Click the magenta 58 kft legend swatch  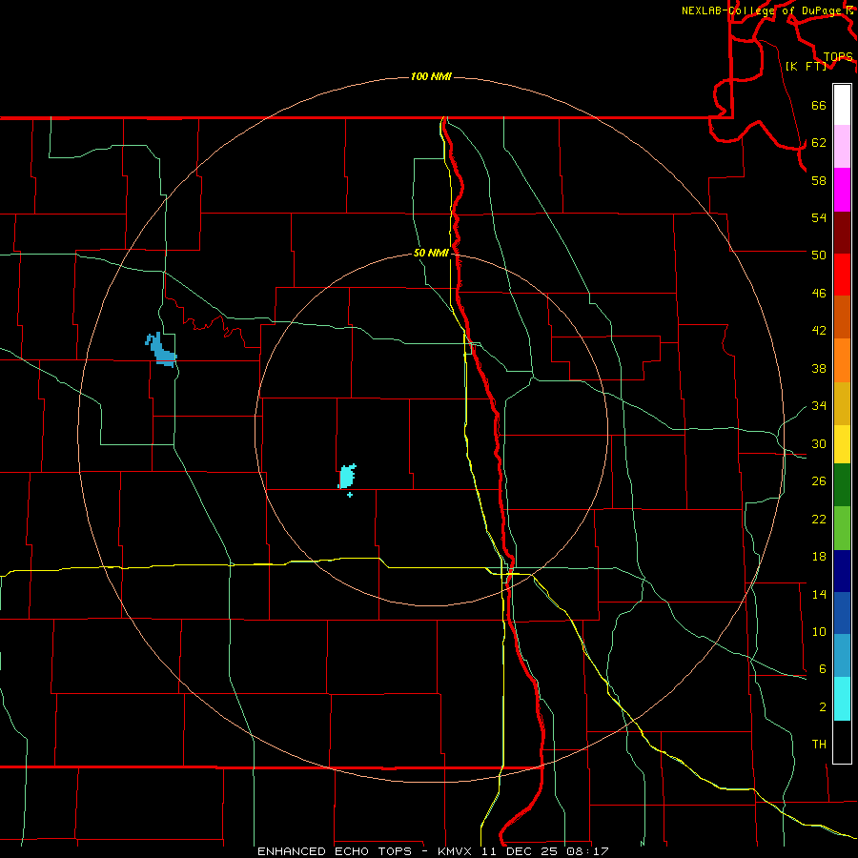(x=842, y=190)
